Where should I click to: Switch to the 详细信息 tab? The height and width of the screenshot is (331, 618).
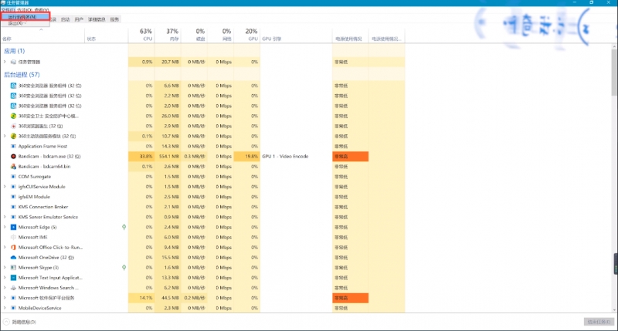coord(97,19)
